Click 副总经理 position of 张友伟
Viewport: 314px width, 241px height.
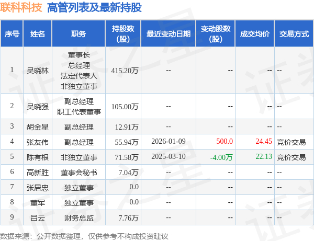point(79,142)
